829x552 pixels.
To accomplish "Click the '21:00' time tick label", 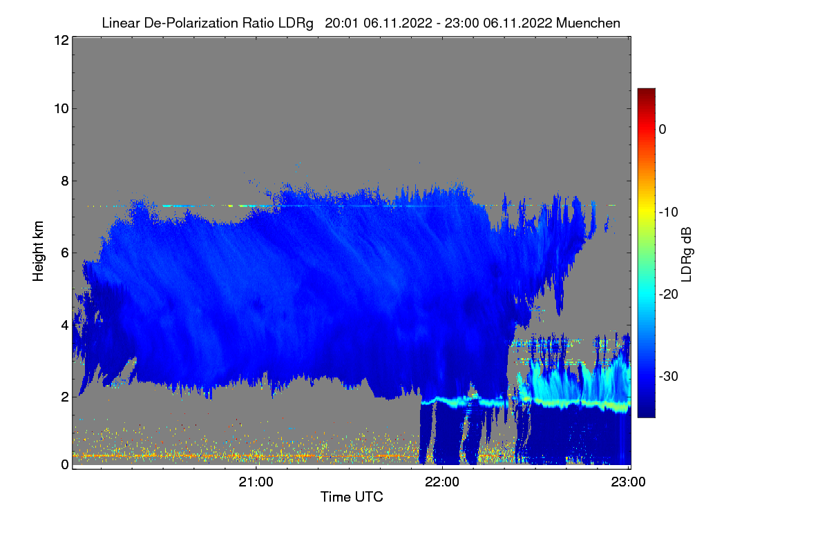I will (256, 482).
